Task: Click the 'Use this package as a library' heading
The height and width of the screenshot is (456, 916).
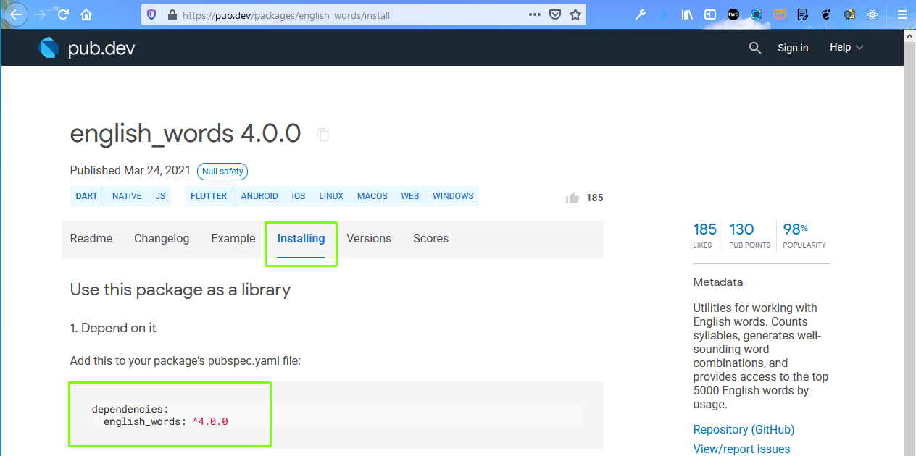Action: click(x=180, y=290)
